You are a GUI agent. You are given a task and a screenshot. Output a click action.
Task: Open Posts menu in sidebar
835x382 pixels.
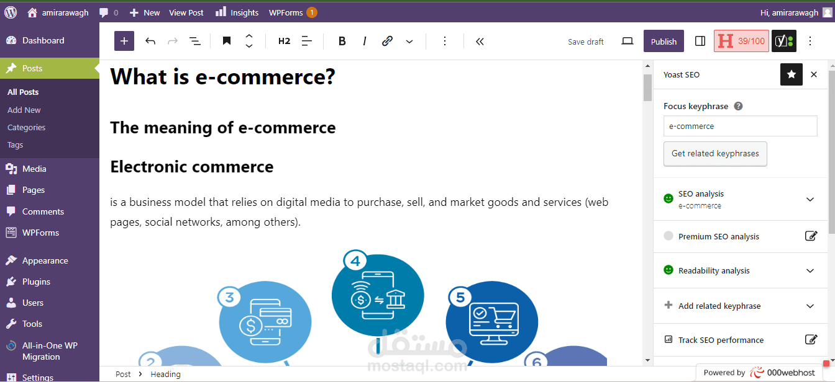click(50, 68)
